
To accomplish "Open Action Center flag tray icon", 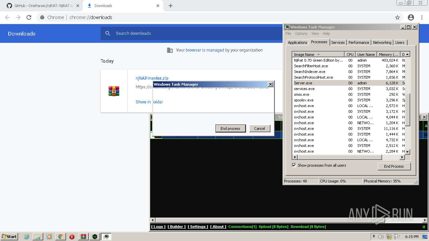I will point(396,237).
